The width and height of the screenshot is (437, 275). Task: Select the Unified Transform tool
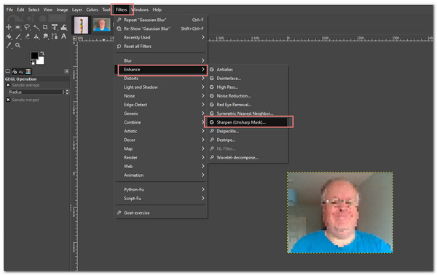(55, 27)
